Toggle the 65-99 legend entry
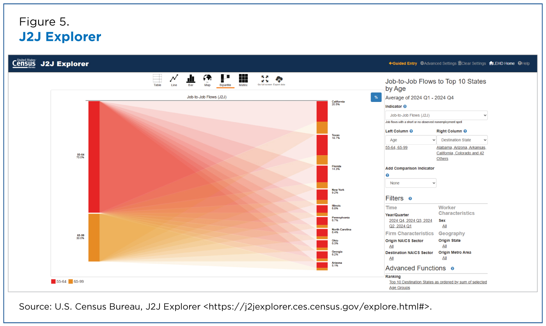This screenshot has width=546, height=326. click(x=76, y=281)
